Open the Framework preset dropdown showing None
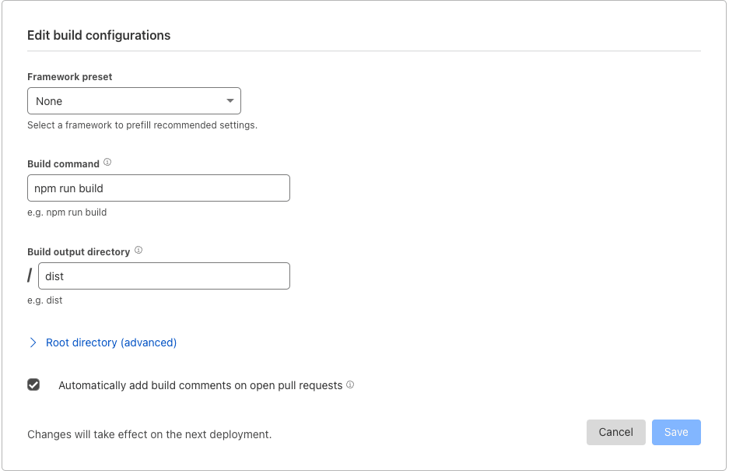This screenshot has width=729, height=474. pos(134,101)
